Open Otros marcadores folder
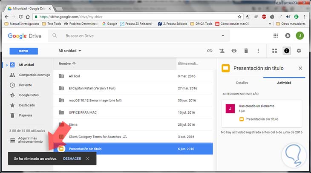 tap(291, 23)
